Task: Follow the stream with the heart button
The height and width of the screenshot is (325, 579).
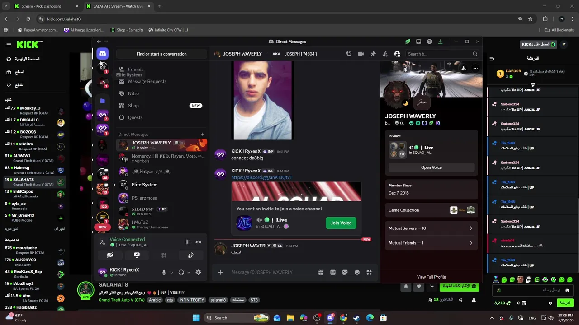Action: coord(419,286)
